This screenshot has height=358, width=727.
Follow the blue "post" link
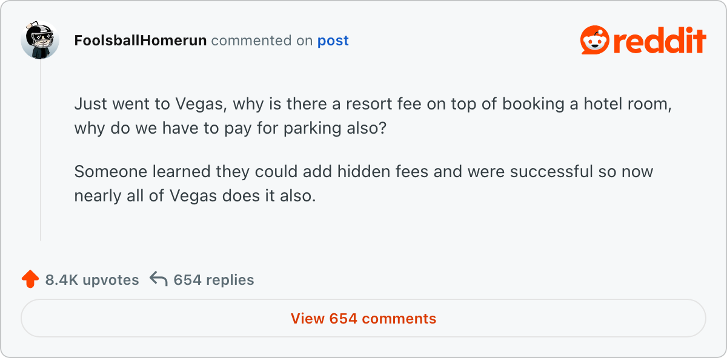click(333, 41)
